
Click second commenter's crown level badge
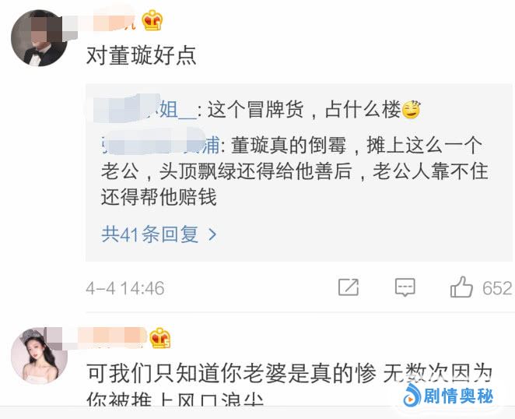point(160,338)
